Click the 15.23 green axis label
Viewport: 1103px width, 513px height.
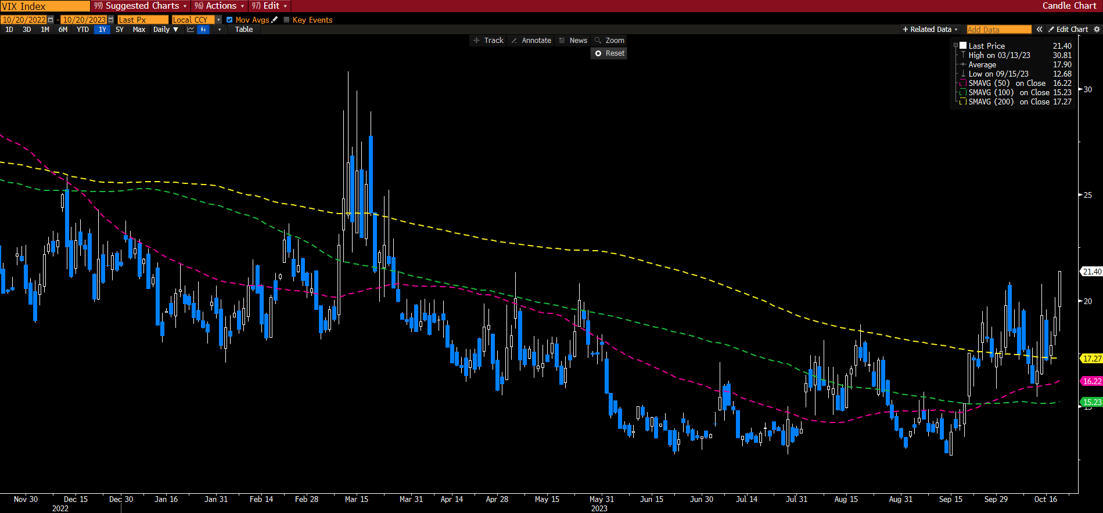[1091, 402]
